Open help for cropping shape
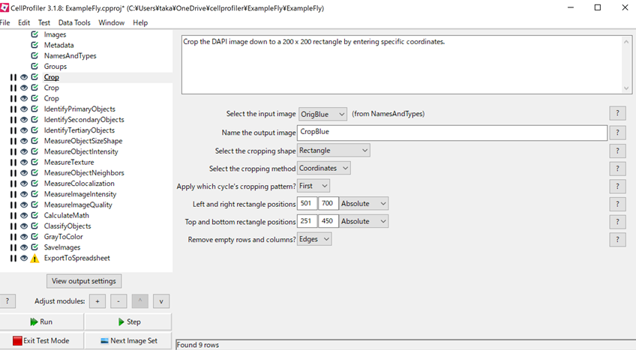 (617, 151)
